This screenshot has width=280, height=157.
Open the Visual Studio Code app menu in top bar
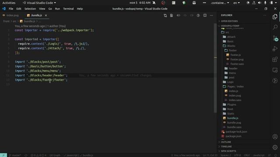click(39, 3)
